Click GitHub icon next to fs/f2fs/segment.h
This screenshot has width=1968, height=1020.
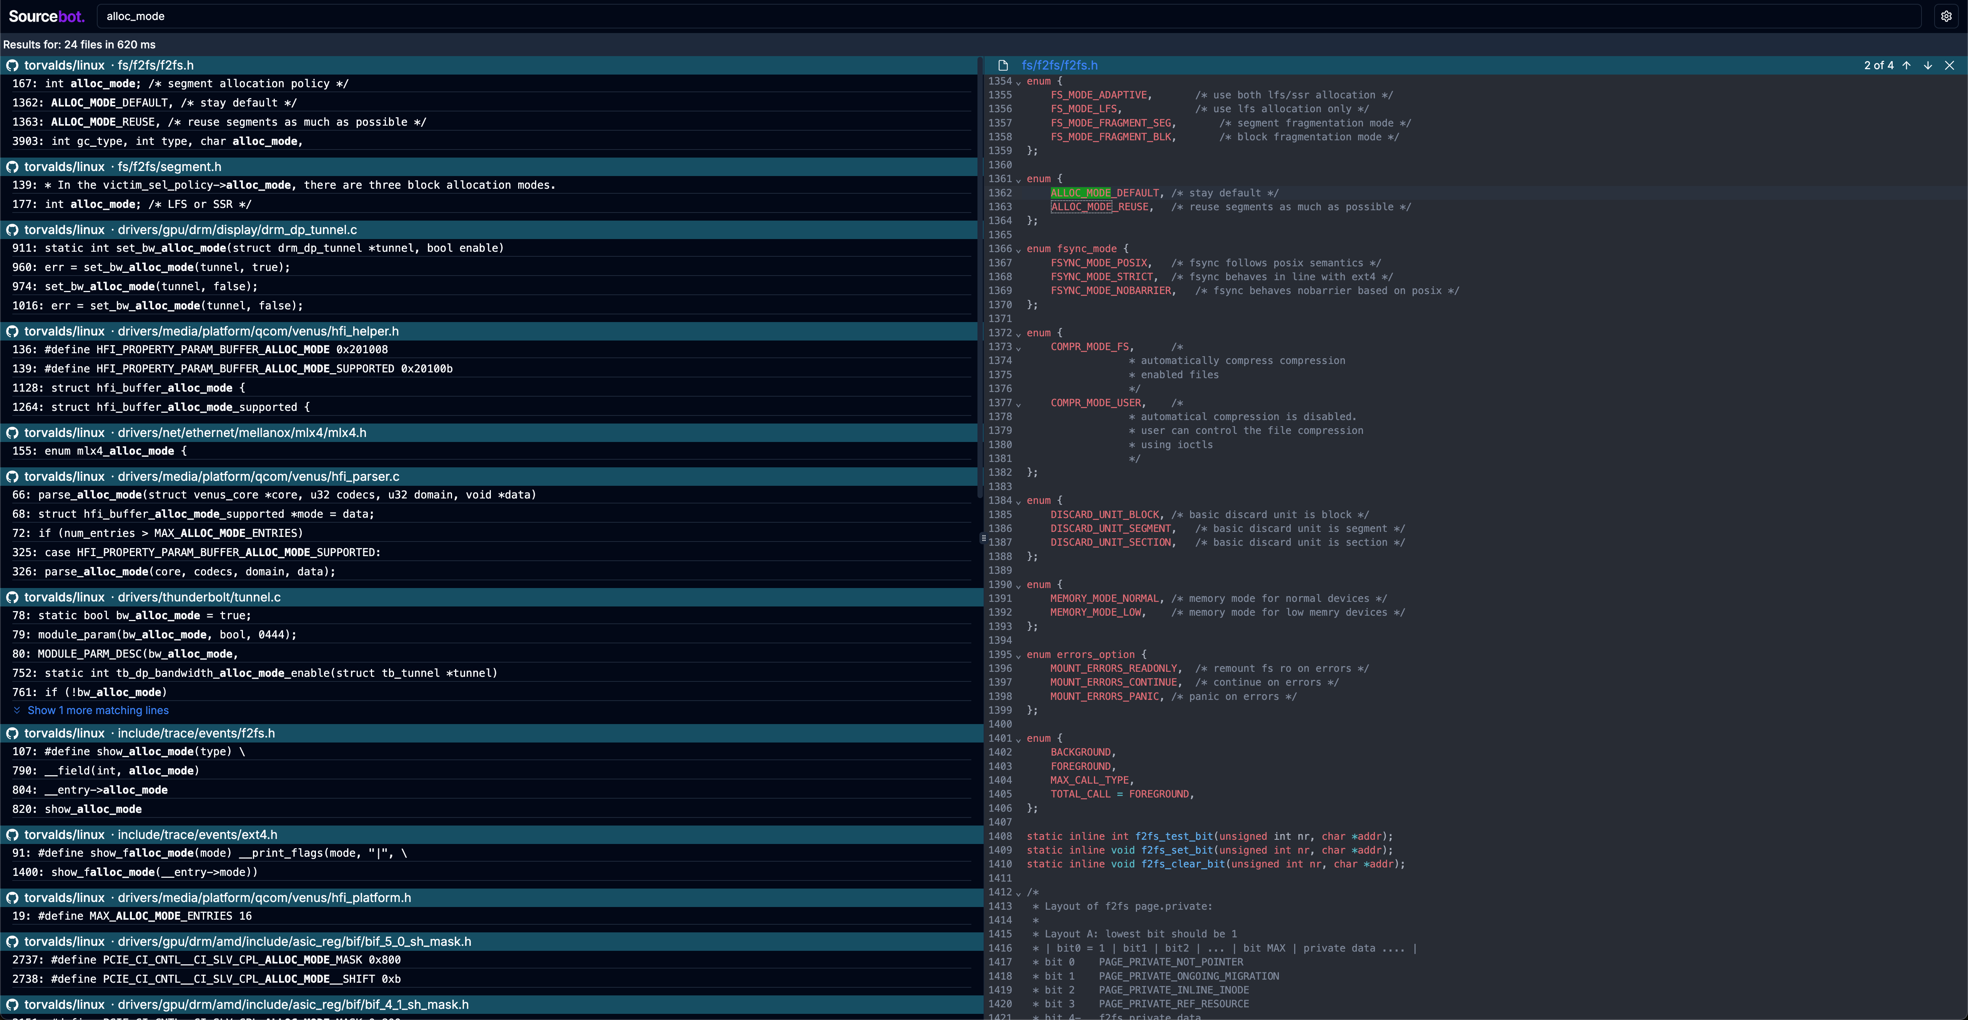pyautogui.click(x=12, y=166)
